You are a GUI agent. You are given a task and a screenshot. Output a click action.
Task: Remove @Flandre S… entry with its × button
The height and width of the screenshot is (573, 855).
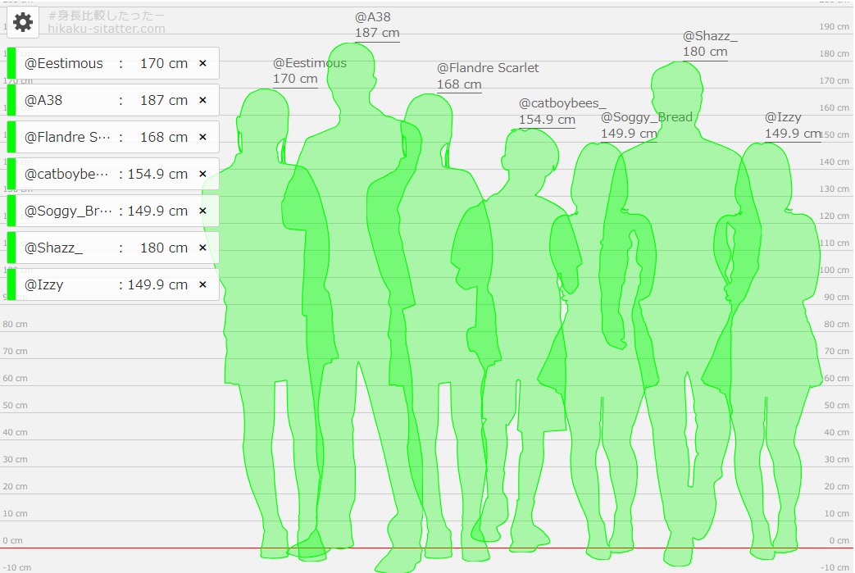click(x=202, y=137)
